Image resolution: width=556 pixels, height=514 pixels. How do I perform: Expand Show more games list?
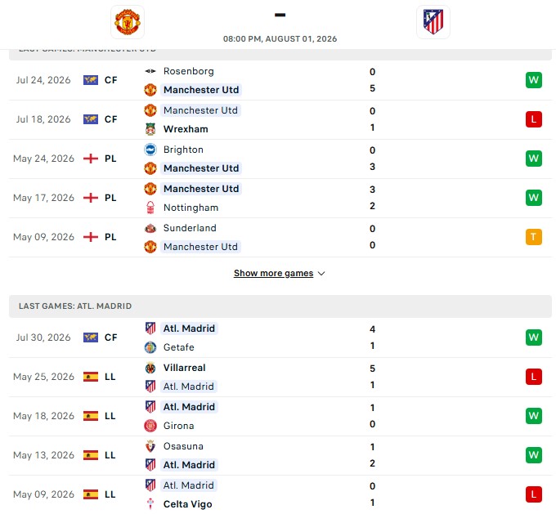pyautogui.click(x=273, y=273)
